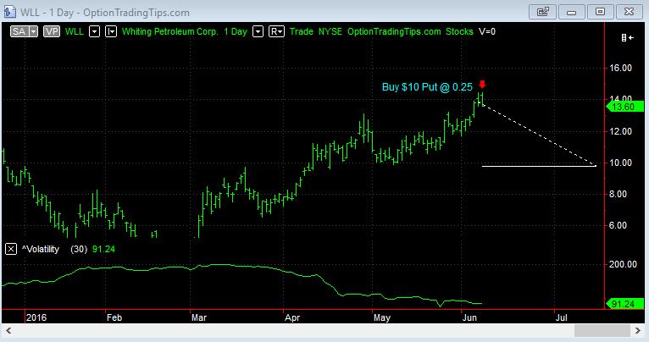Click the 2016 label on the time axis
This screenshot has width=649, height=342.
(36, 317)
